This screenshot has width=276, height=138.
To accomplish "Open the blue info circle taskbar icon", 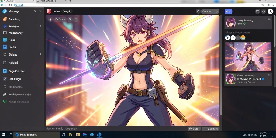I will (x=92, y=135).
